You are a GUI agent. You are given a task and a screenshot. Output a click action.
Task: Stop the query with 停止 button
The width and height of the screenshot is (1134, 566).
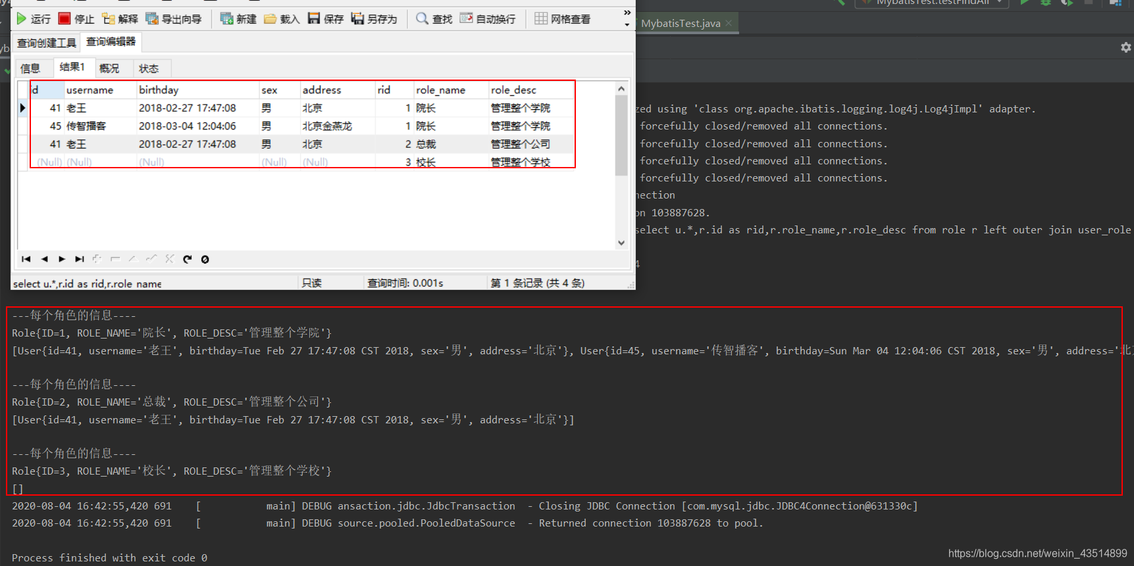76,19
